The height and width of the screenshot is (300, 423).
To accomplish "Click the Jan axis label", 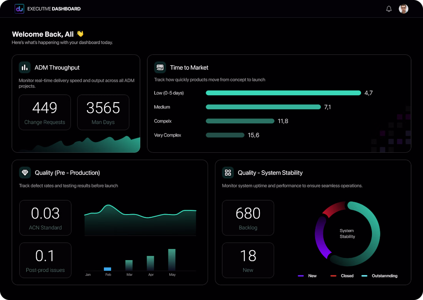I will 88,274.
